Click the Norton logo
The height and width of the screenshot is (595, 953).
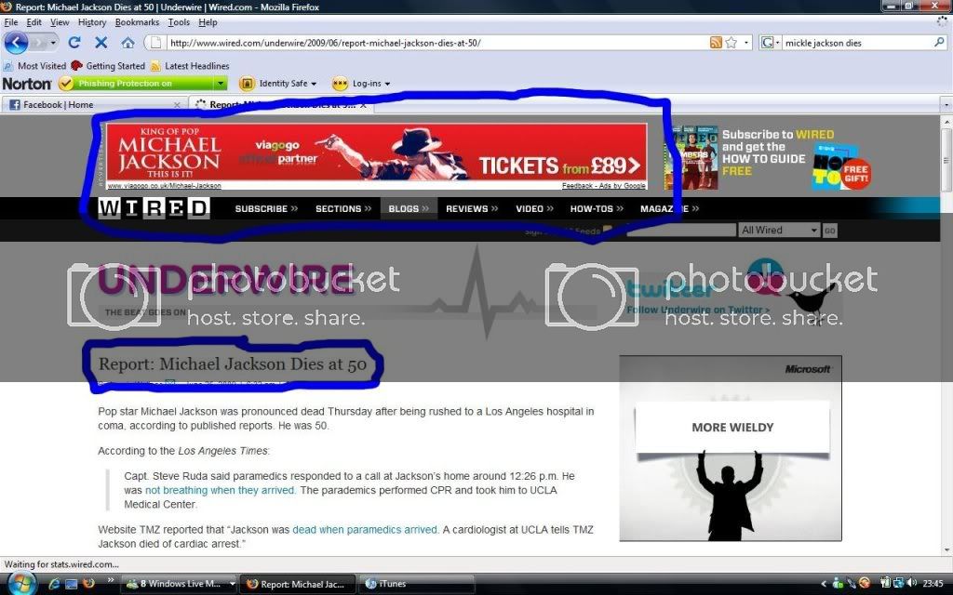coord(27,83)
